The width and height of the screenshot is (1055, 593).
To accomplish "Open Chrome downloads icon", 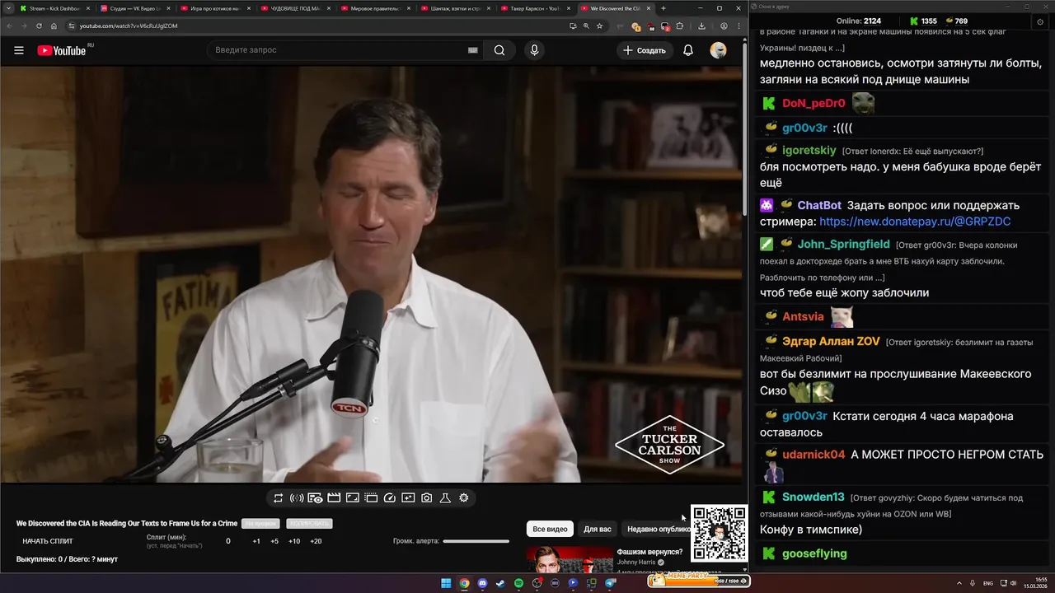I will click(701, 26).
